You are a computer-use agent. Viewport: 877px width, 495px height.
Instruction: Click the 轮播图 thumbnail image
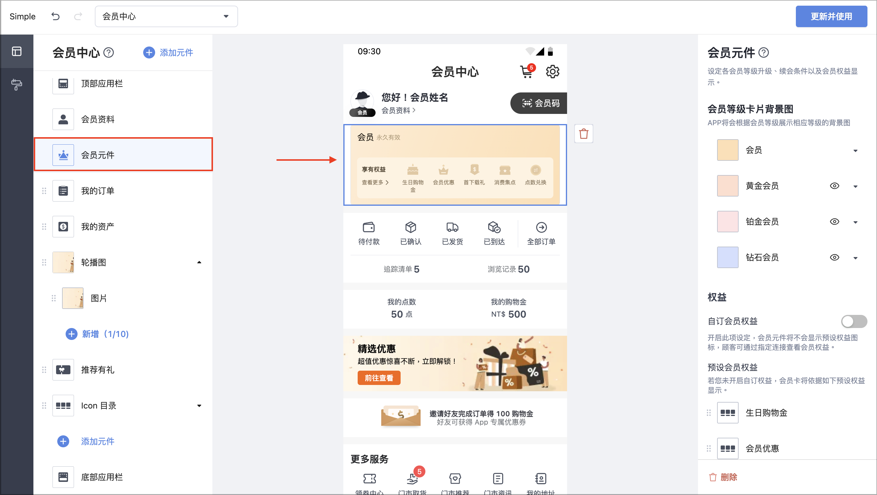63,262
